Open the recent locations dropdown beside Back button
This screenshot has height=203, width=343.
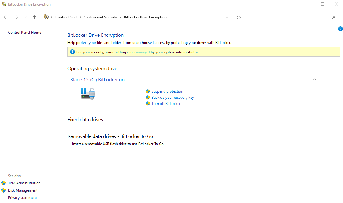[25, 17]
